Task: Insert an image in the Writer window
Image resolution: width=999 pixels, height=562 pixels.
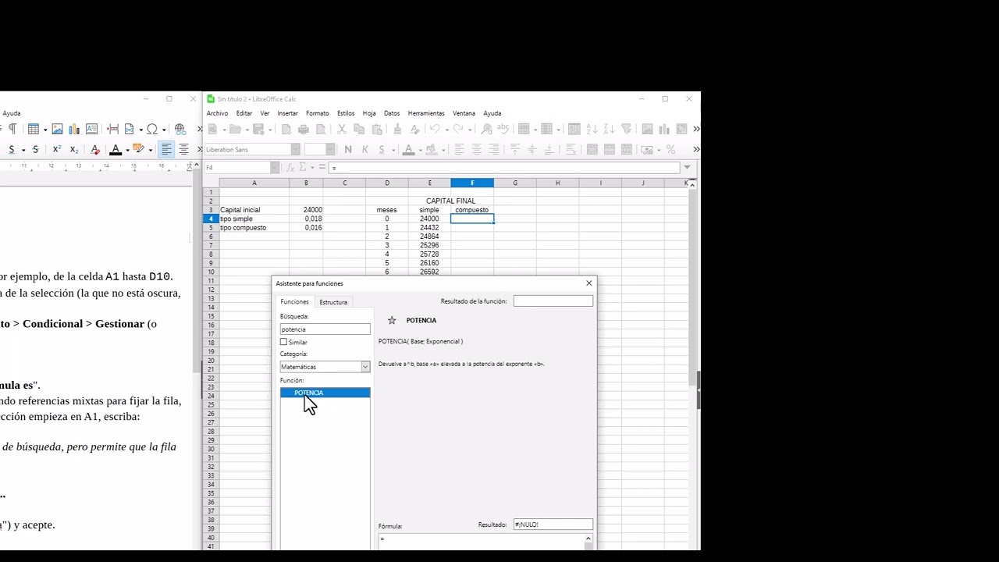Action: (x=57, y=129)
